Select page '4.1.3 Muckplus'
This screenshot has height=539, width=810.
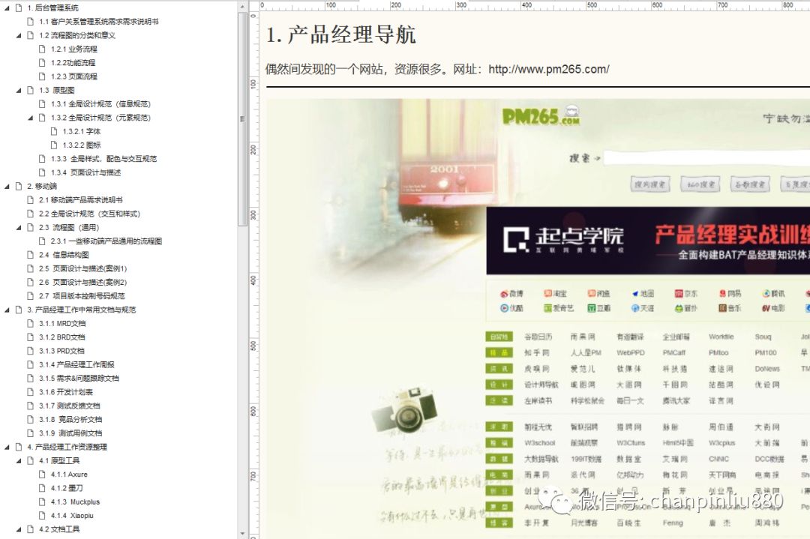[75, 502]
